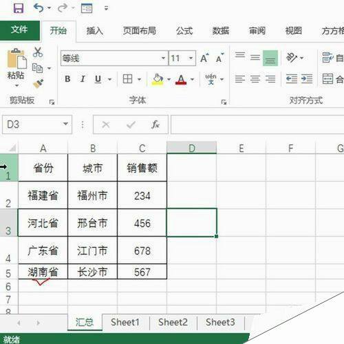
Task: Click the Increase Indent icon
Action: click(307, 79)
